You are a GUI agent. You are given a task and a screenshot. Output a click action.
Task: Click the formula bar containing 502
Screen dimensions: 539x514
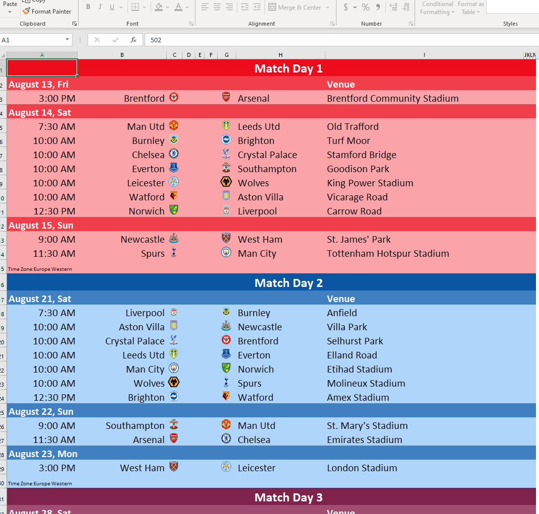[x=342, y=40]
